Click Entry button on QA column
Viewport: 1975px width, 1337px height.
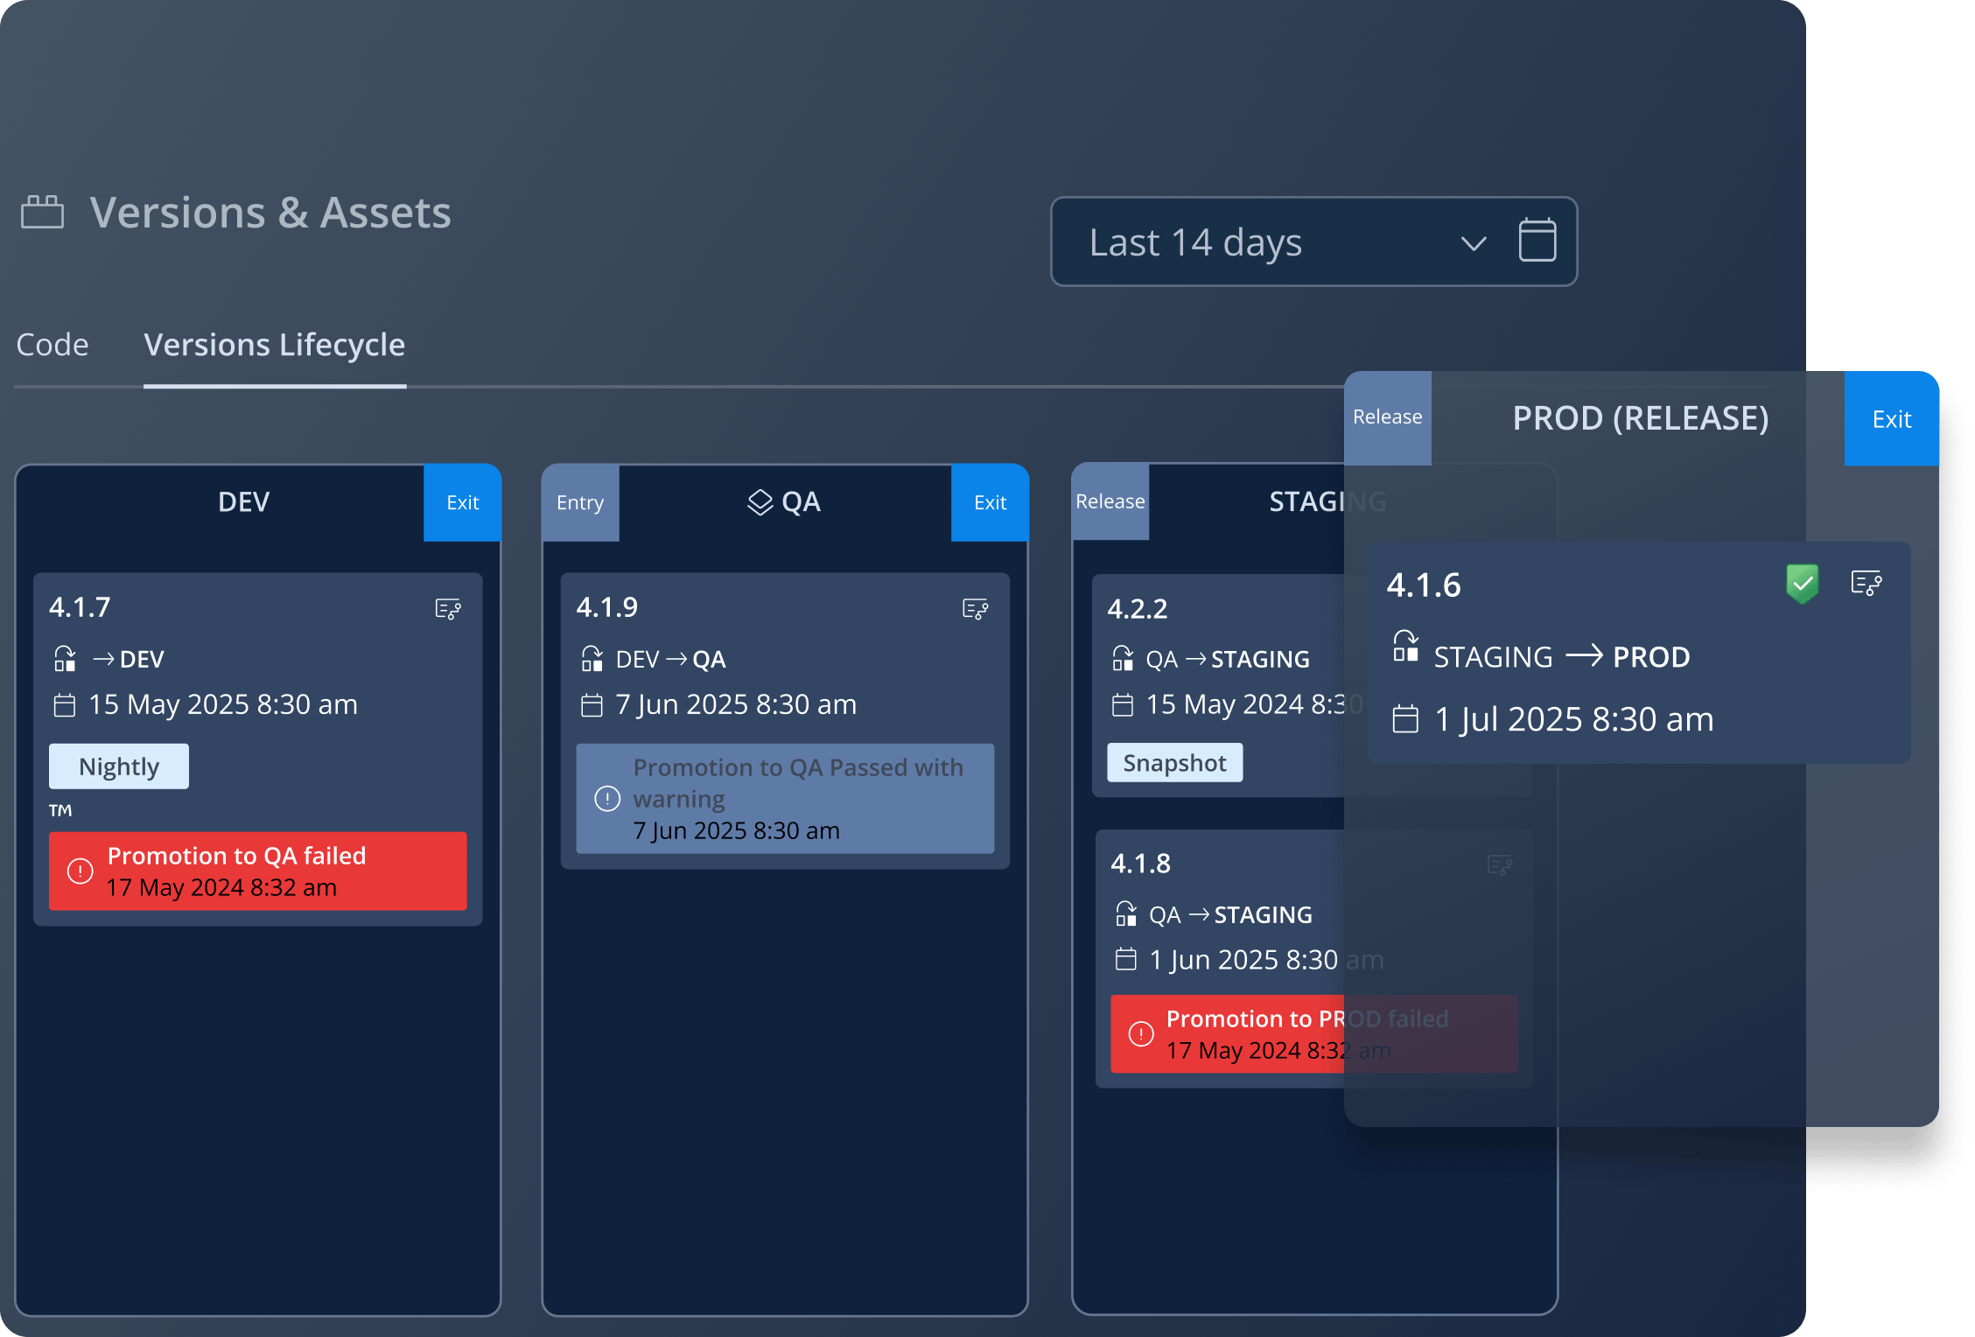[579, 502]
